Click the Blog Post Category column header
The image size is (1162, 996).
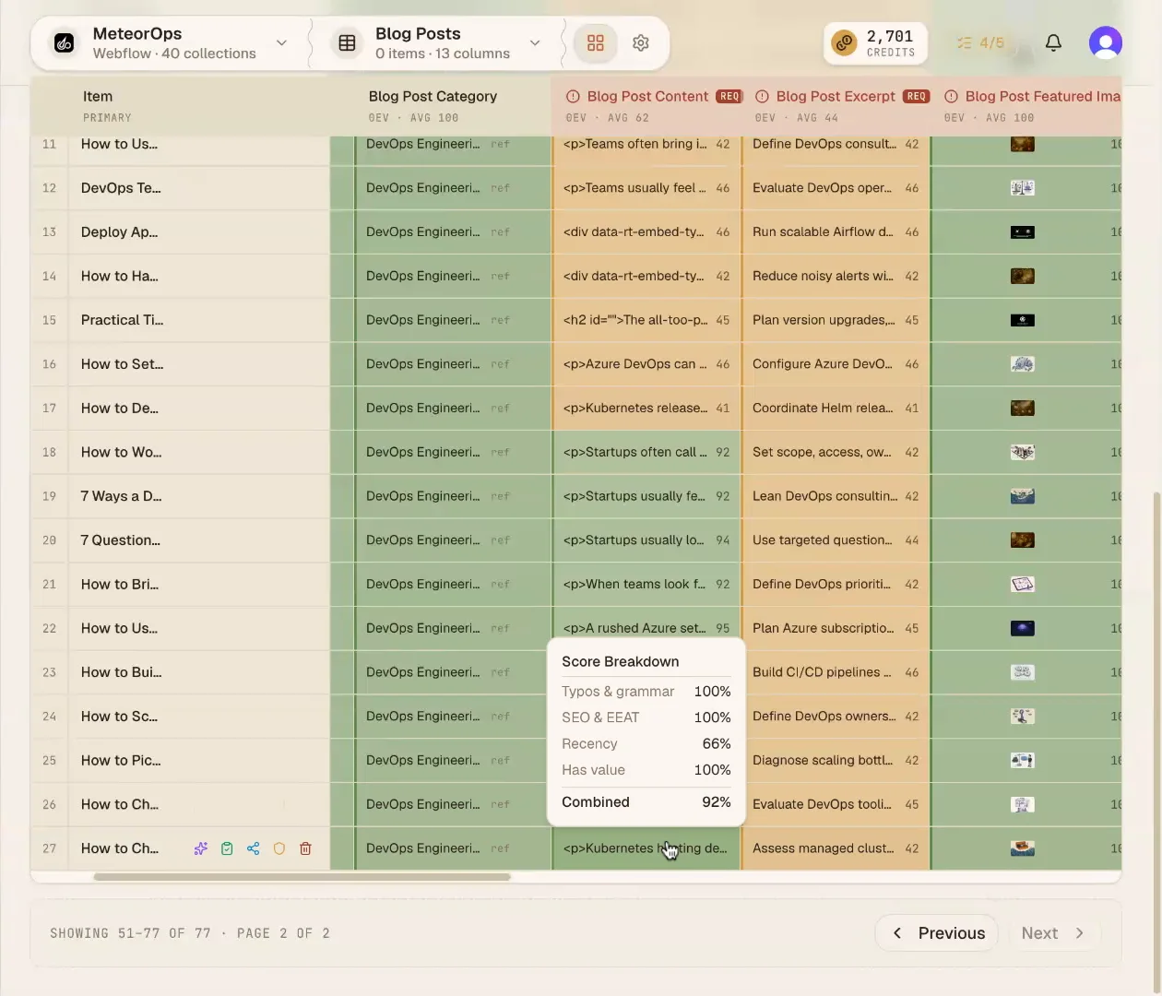pyautogui.click(x=433, y=96)
